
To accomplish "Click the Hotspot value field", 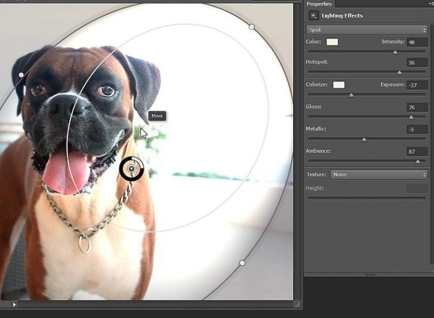I will [x=416, y=63].
